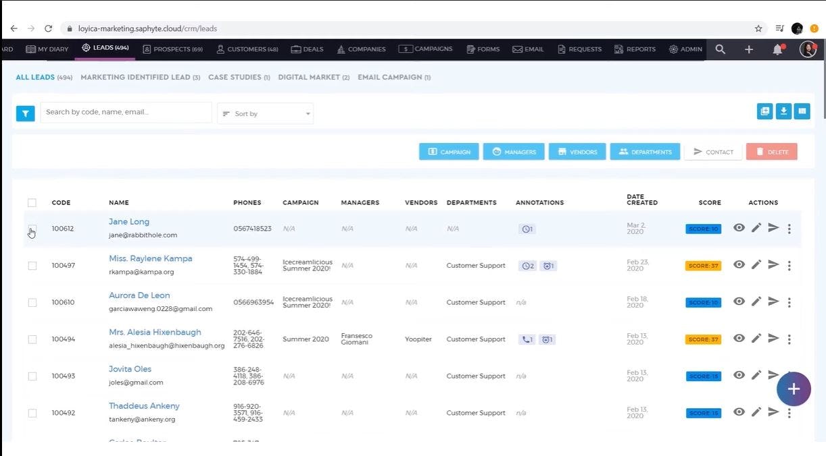Switch to Digital Market tab
Viewport: 826px width, 456px height.
click(314, 78)
